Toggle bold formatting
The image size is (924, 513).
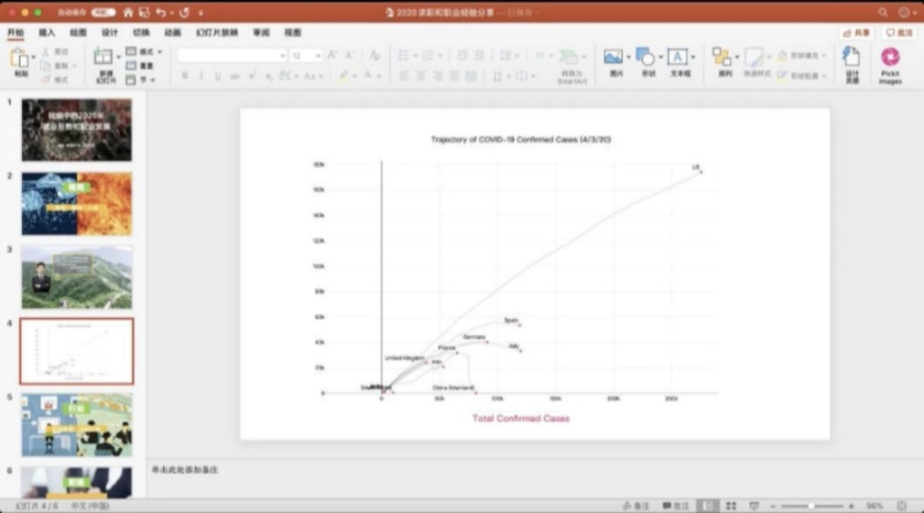pyautogui.click(x=185, y=75)
